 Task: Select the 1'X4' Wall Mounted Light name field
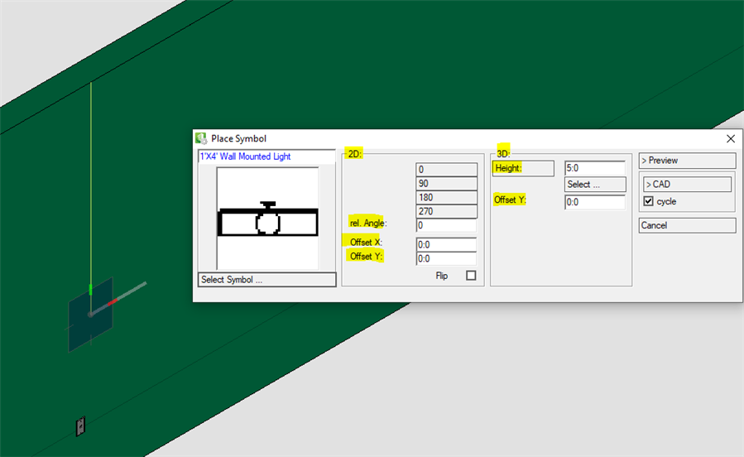[x=266, y=156]
